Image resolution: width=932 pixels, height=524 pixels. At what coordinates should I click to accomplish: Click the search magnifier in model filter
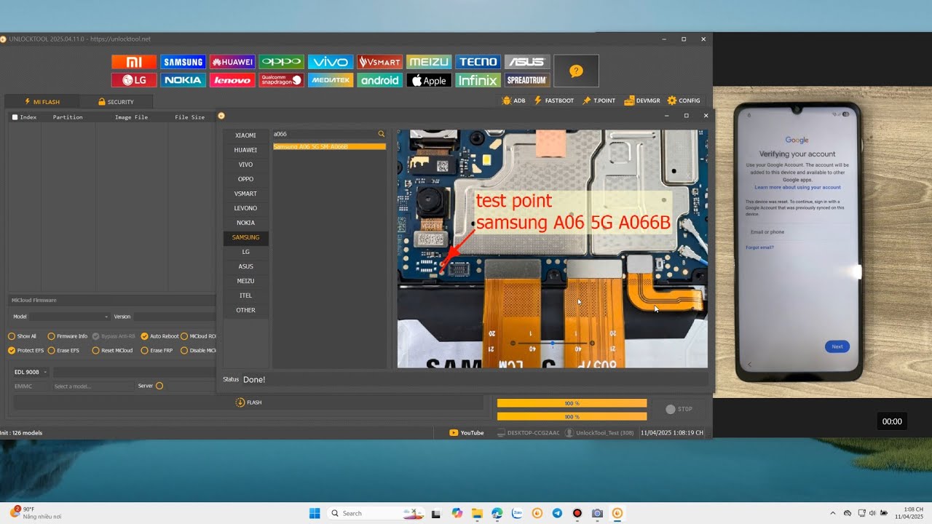coord(381,135)
